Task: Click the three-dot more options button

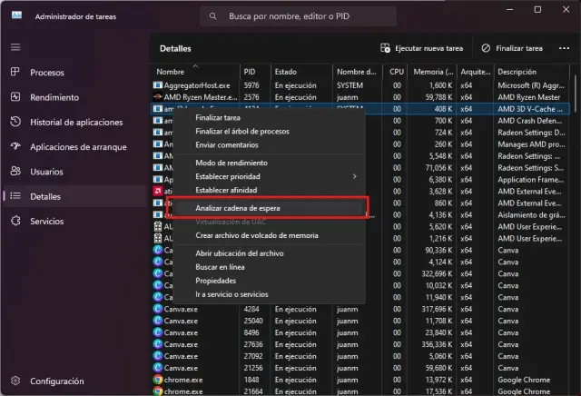Action: click(564, 48)
